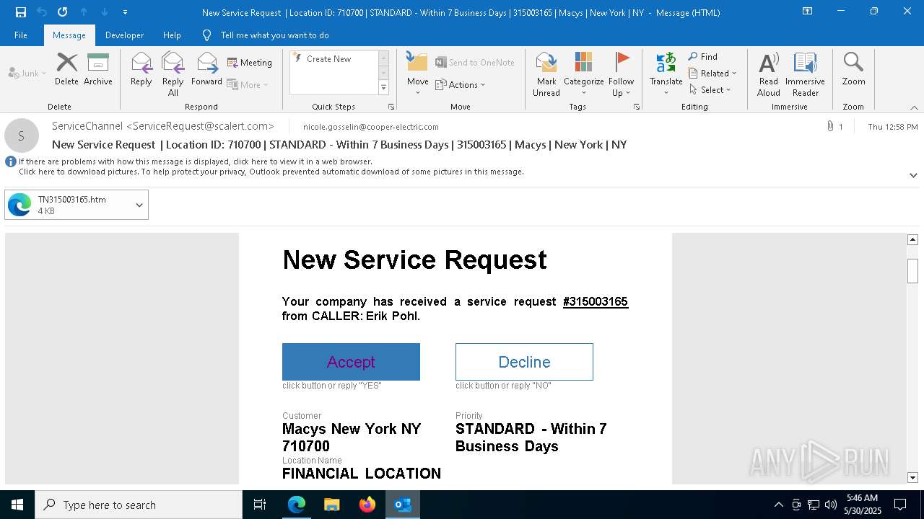Open the attachment options dropdown arrow
The height and width of the screenshot is (519, 924).
pos(139,205)
